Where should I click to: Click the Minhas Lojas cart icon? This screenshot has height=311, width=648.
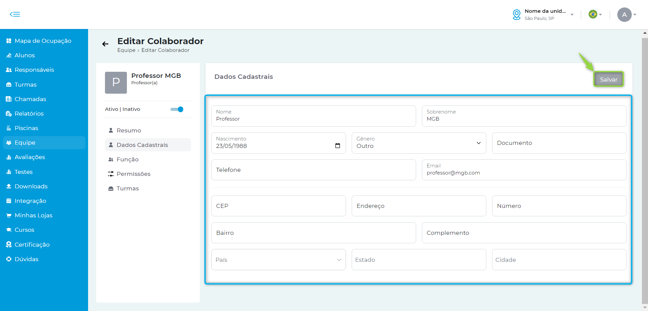[x=9, y=215]
